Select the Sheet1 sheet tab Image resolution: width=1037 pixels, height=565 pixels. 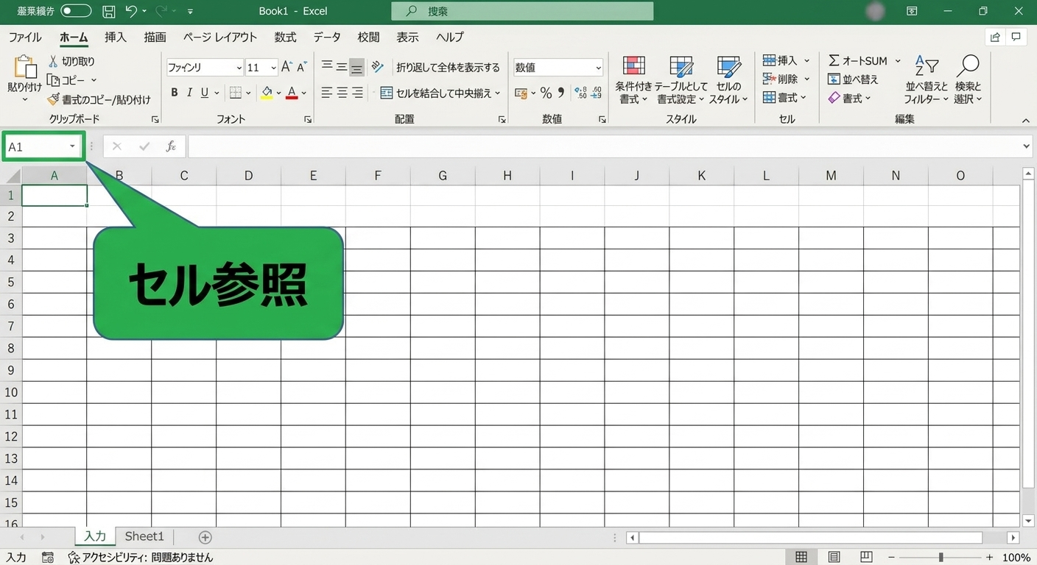[144, 537]
